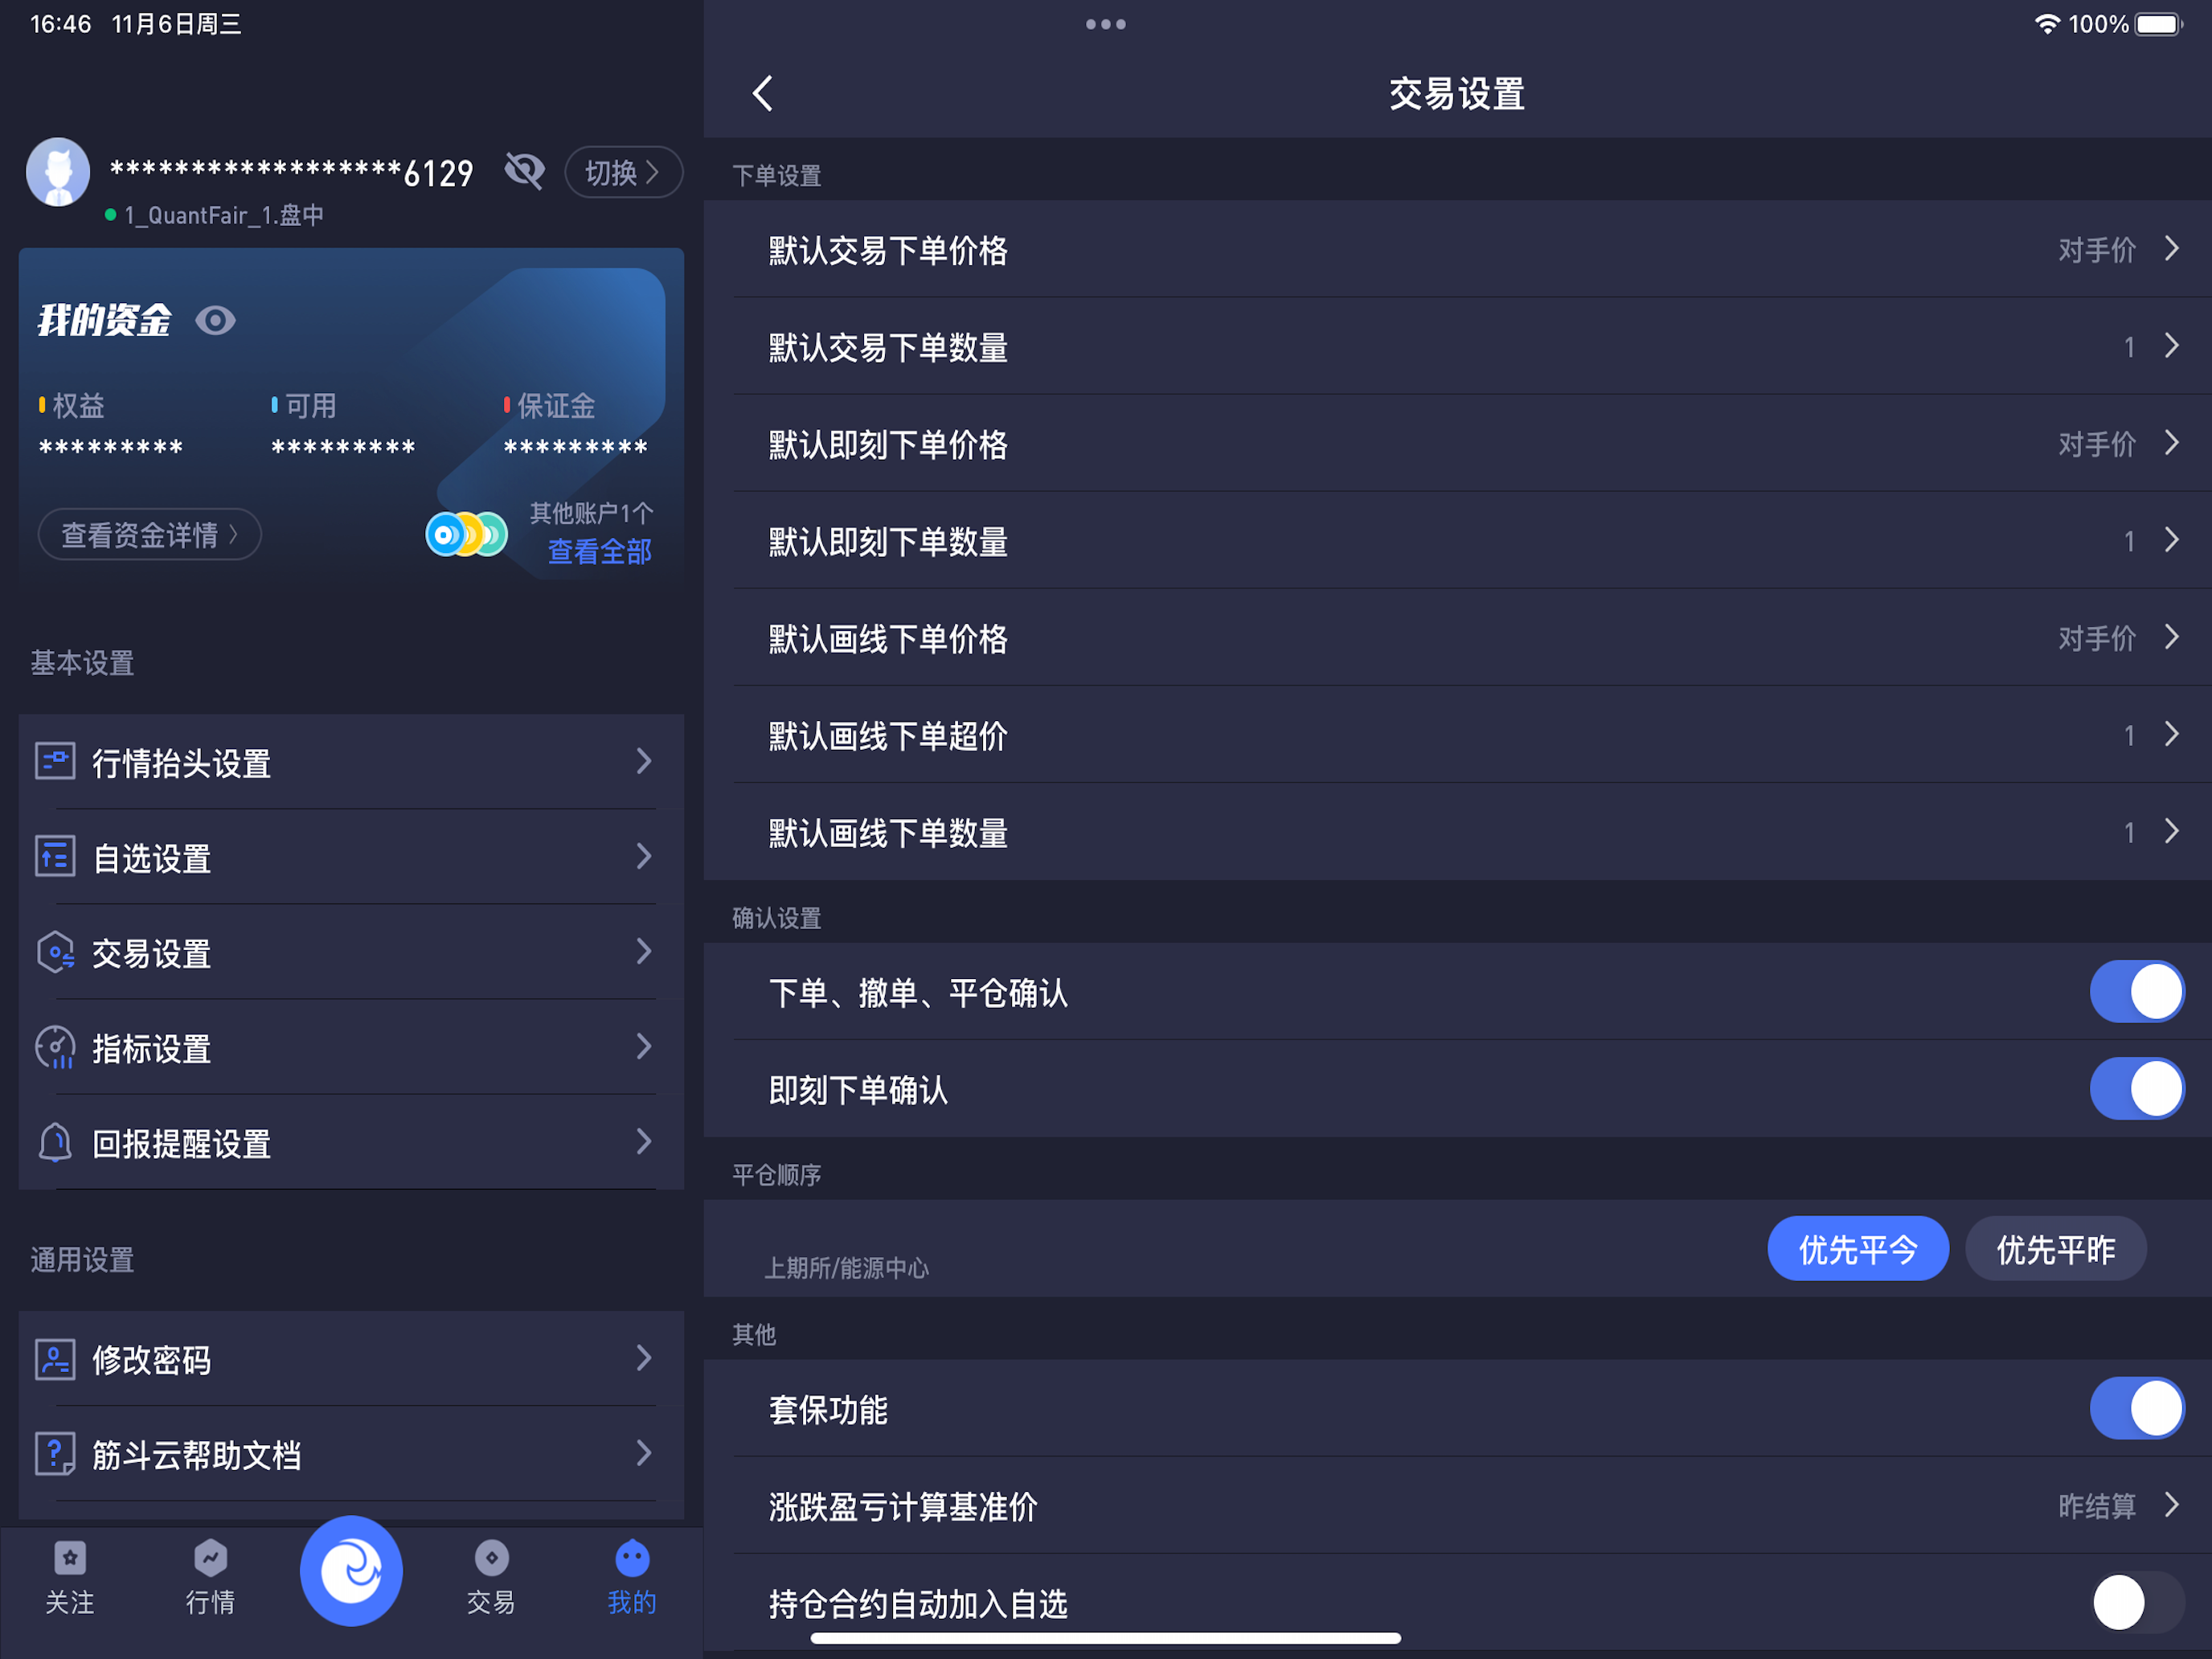
Task: Toggle account number visibility eye-slash icon
Action: point(525,172)
